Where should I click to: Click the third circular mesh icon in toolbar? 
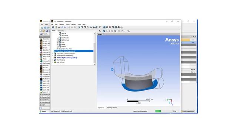110,27
